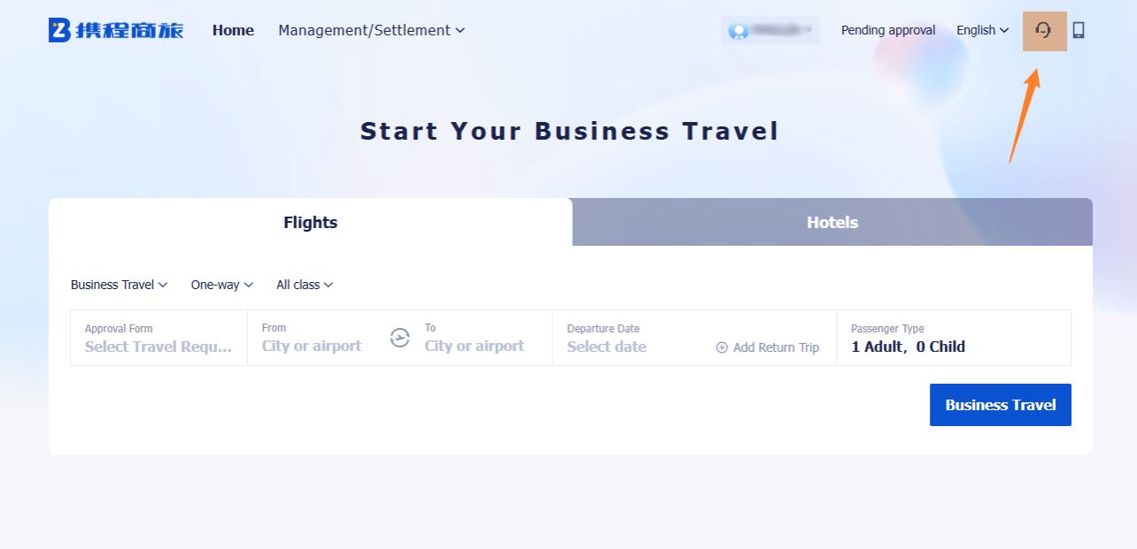Swap From and To cities icon
This screenshot has width=1137, height=549.
(400, 338)
